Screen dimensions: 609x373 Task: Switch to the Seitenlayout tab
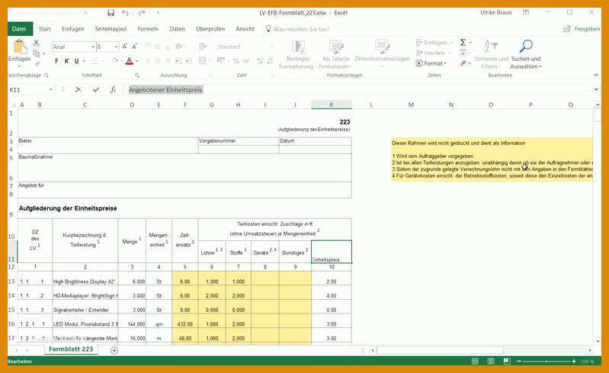(111, 29)
